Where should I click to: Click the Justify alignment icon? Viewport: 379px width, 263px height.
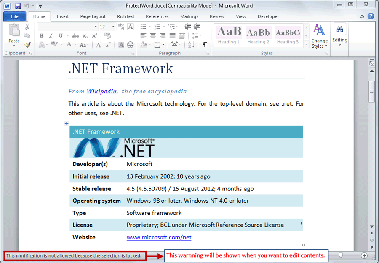tap(172, 35)
